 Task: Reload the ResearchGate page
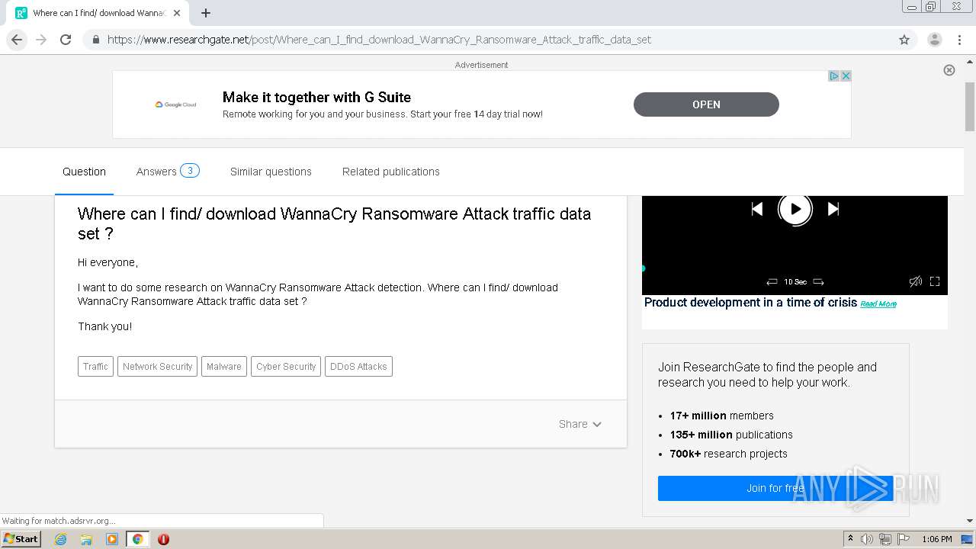66,40
